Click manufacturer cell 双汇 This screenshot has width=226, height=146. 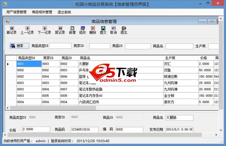[181, 64]
